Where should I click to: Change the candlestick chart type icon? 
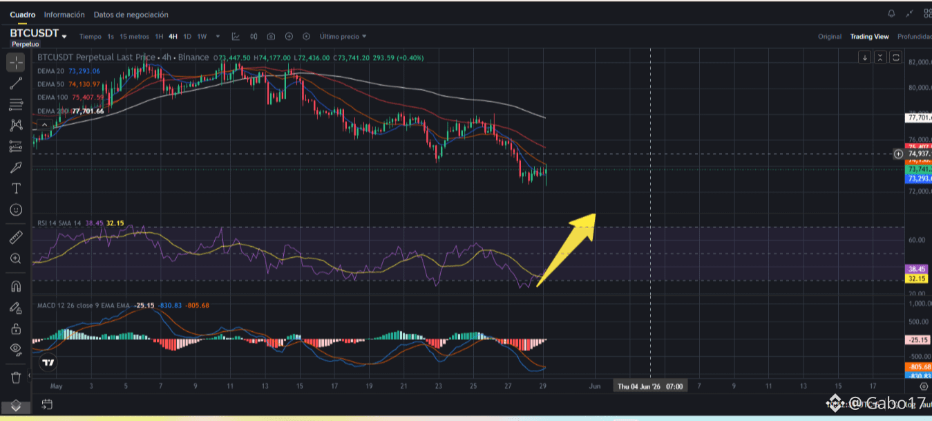[x=254, y=36]
